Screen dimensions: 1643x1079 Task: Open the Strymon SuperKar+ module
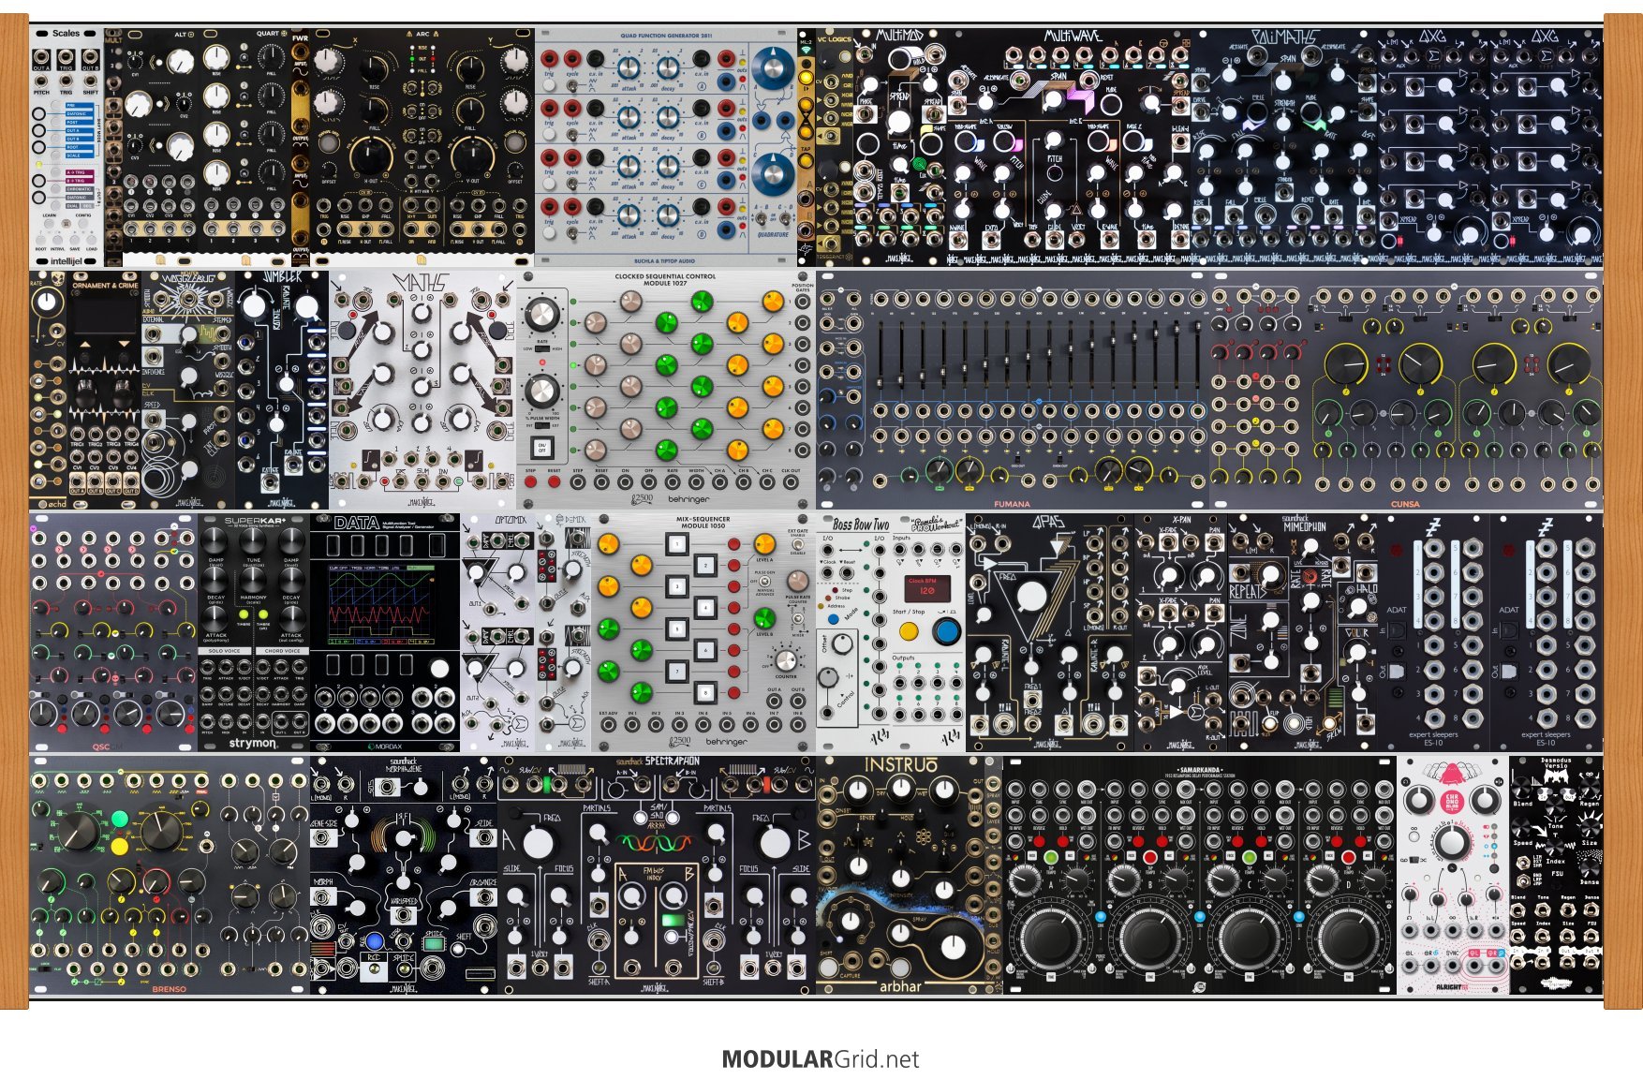(x=254, y=632)
